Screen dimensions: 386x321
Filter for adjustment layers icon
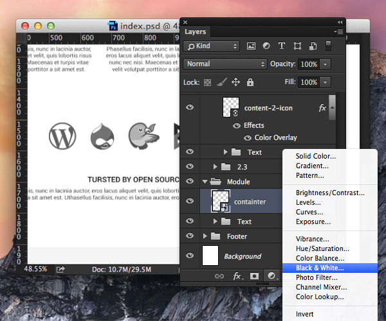[266, 46]
